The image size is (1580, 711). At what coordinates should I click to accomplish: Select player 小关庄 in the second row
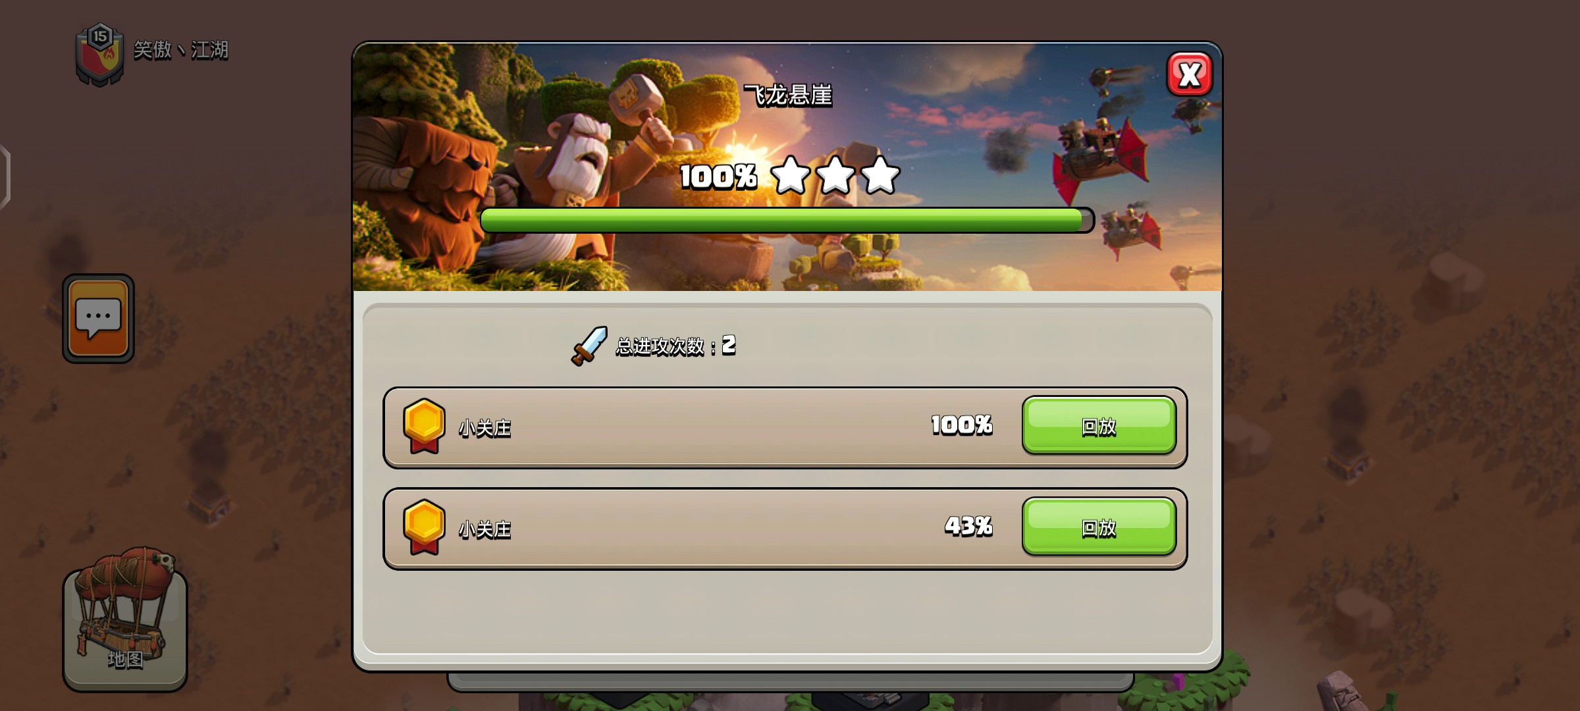pyautogui.click(x=485, y=529)
